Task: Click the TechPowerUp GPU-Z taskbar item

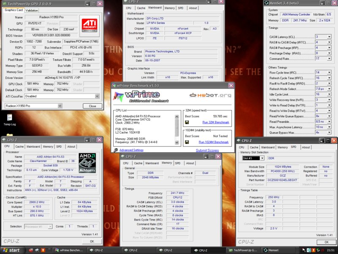Action: (243, 250)
